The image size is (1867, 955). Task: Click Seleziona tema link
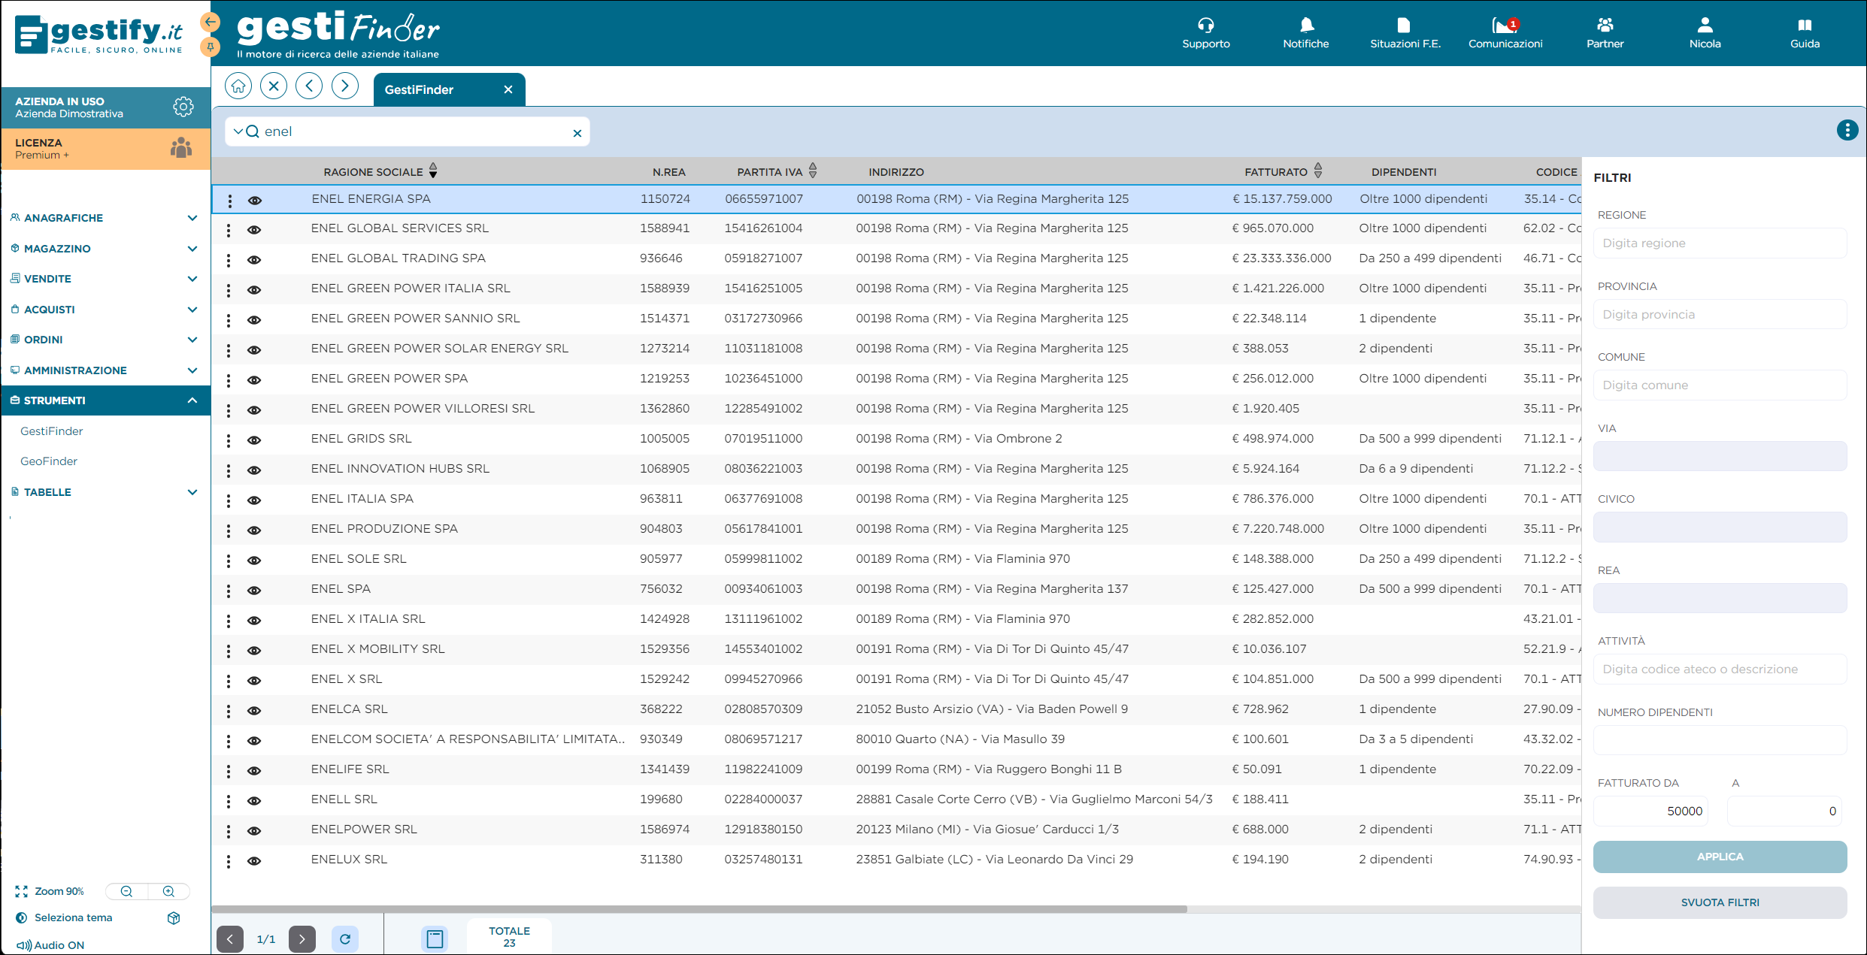pos(73,918)
